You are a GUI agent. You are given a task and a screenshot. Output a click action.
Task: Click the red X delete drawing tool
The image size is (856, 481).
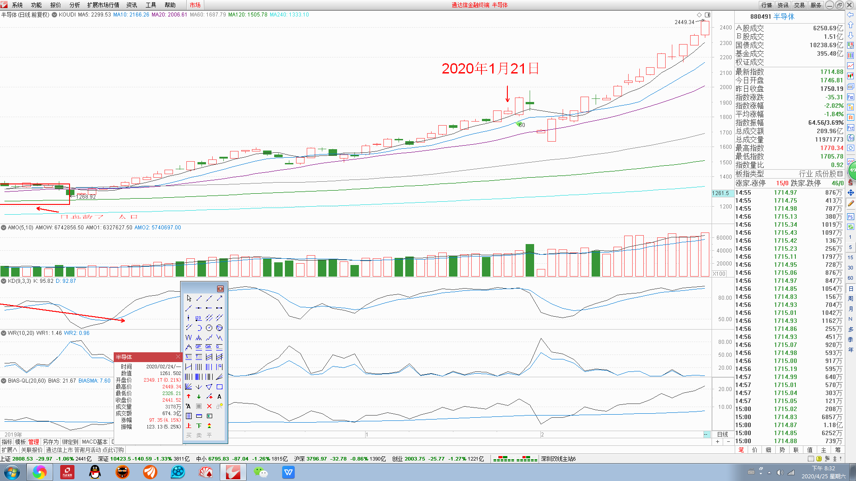point(209,406)
